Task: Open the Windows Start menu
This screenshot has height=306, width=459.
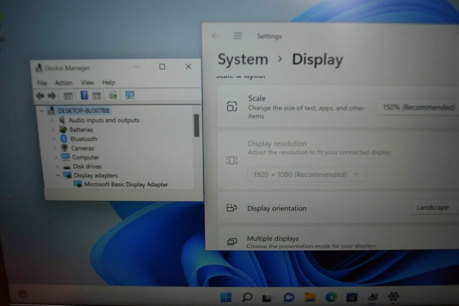Action: (226, 297)
